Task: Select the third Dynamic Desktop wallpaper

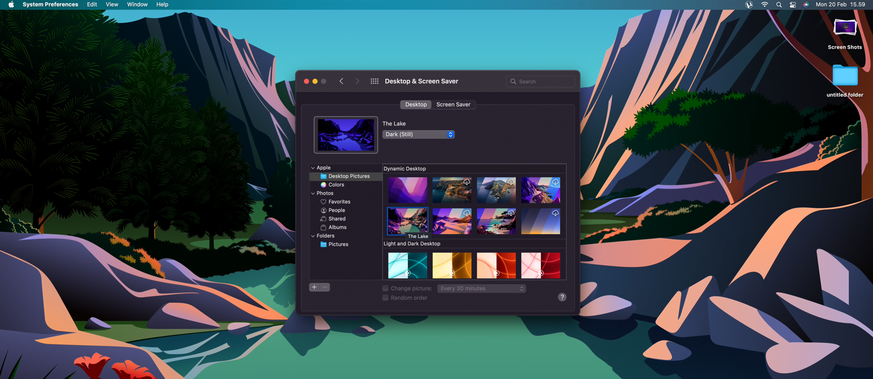Action: point(496,190)
